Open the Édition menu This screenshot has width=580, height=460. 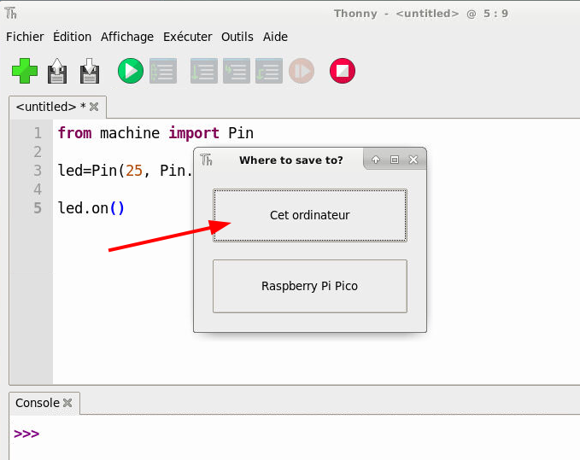[x=72, y=37]
